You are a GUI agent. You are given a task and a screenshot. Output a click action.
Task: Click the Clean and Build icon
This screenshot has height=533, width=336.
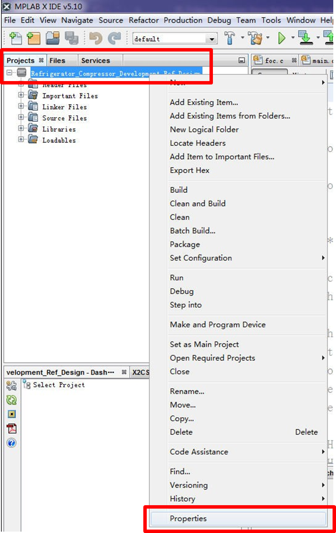(x=255, y=38)
